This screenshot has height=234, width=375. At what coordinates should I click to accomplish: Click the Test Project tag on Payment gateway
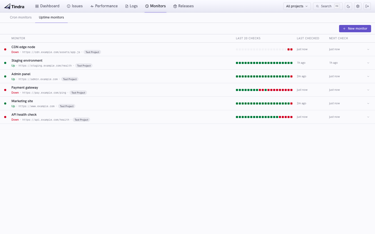pyautogui.click(x=78, y=93)
